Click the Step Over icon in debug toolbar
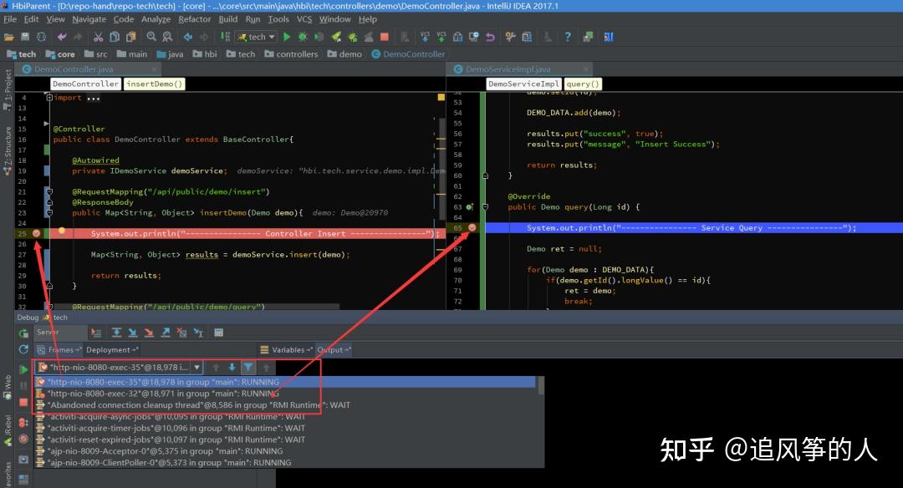 point(116,333)
